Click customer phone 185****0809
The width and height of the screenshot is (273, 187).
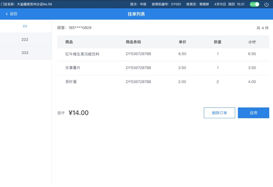pos(80,28)
